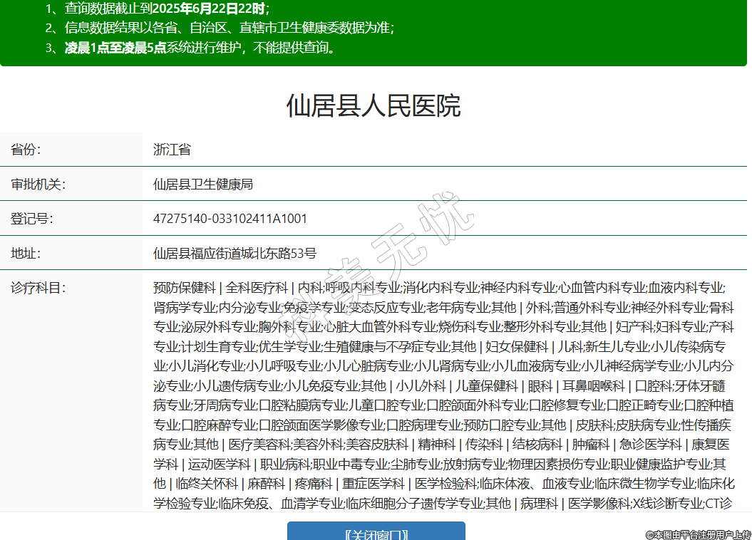Click 耳鼻咽喉科 in the department list
This screenshot has width=752, height=540.
point(593,386)
